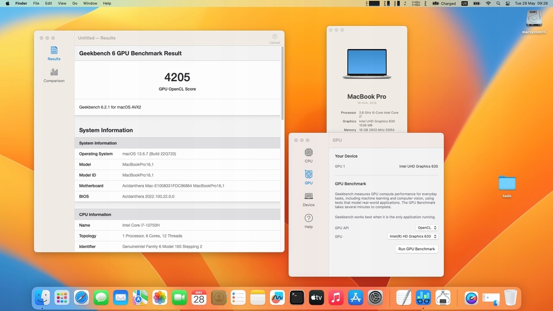This screenshot has width=553, height=311.
Task: Select the CPU benchmark section
Action: click(x=308, y=155)
